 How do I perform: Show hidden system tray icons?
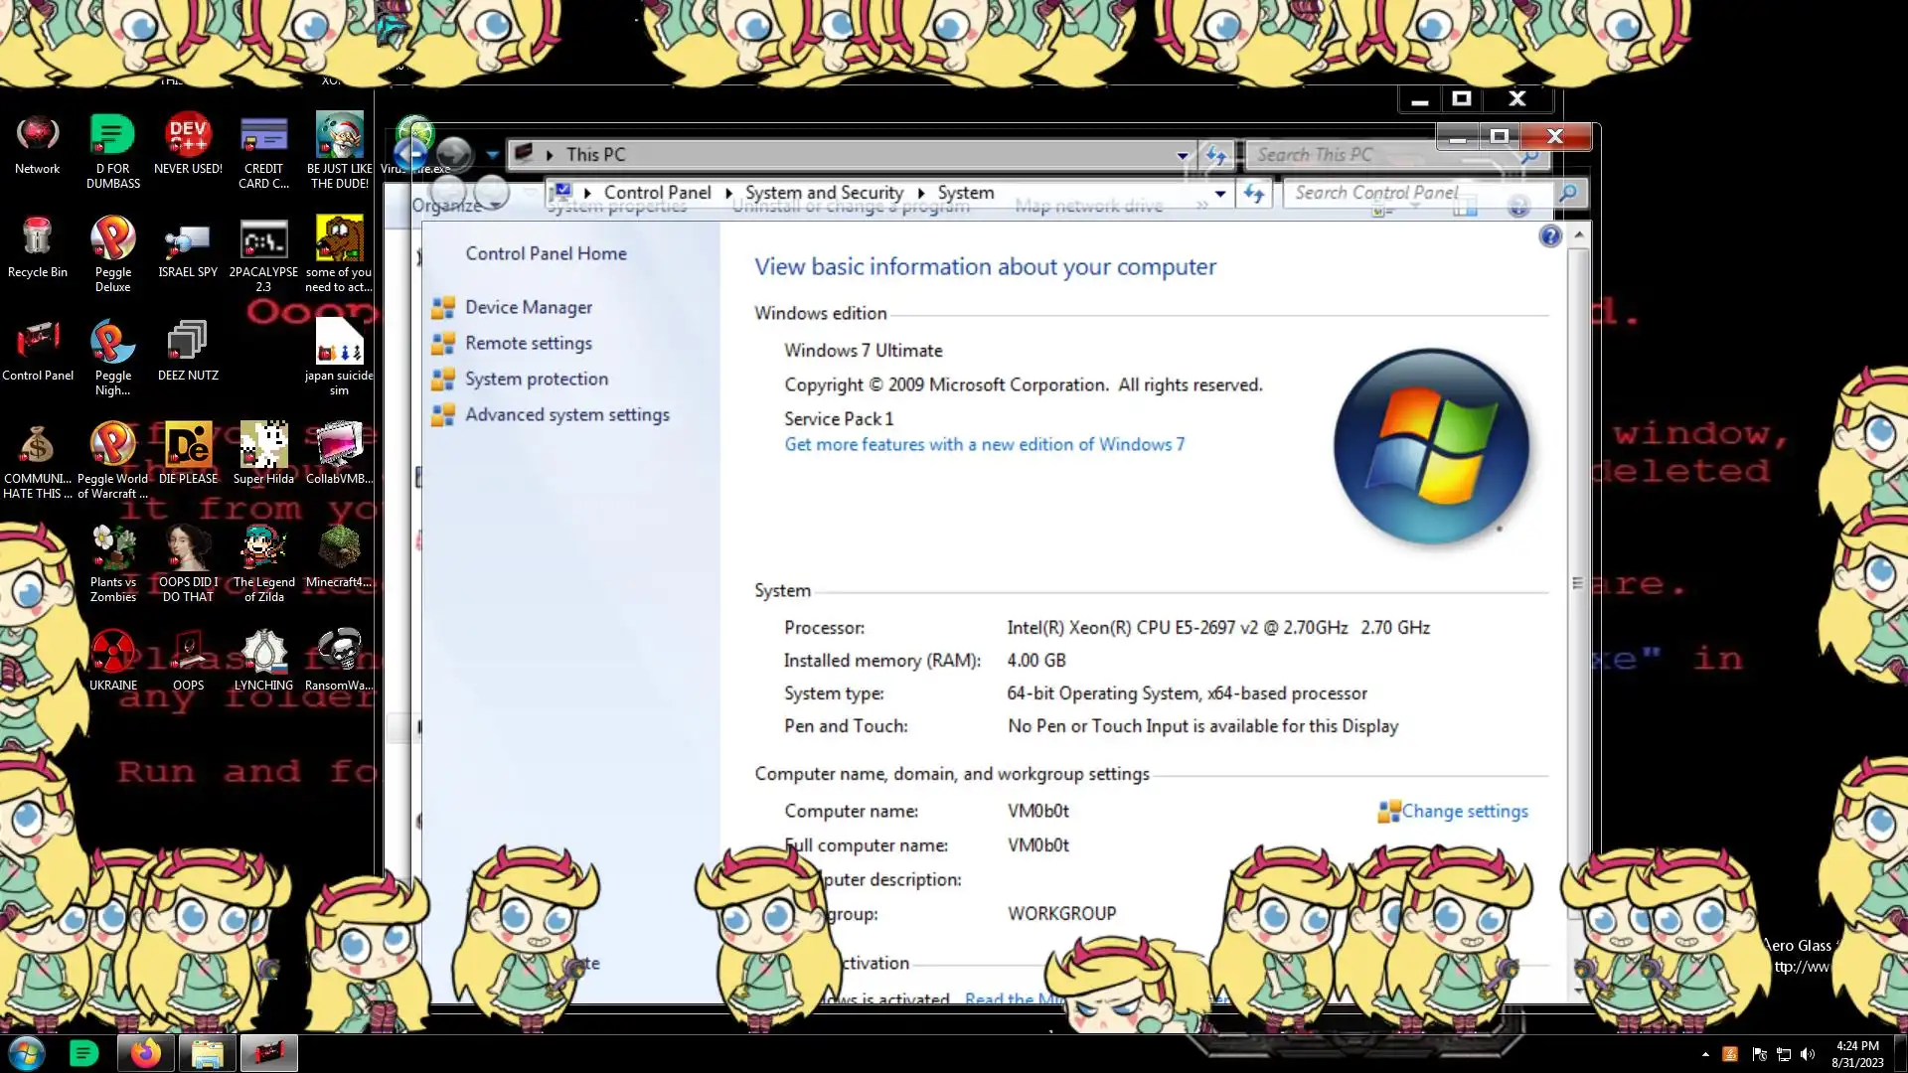tap(1705, 1054)
